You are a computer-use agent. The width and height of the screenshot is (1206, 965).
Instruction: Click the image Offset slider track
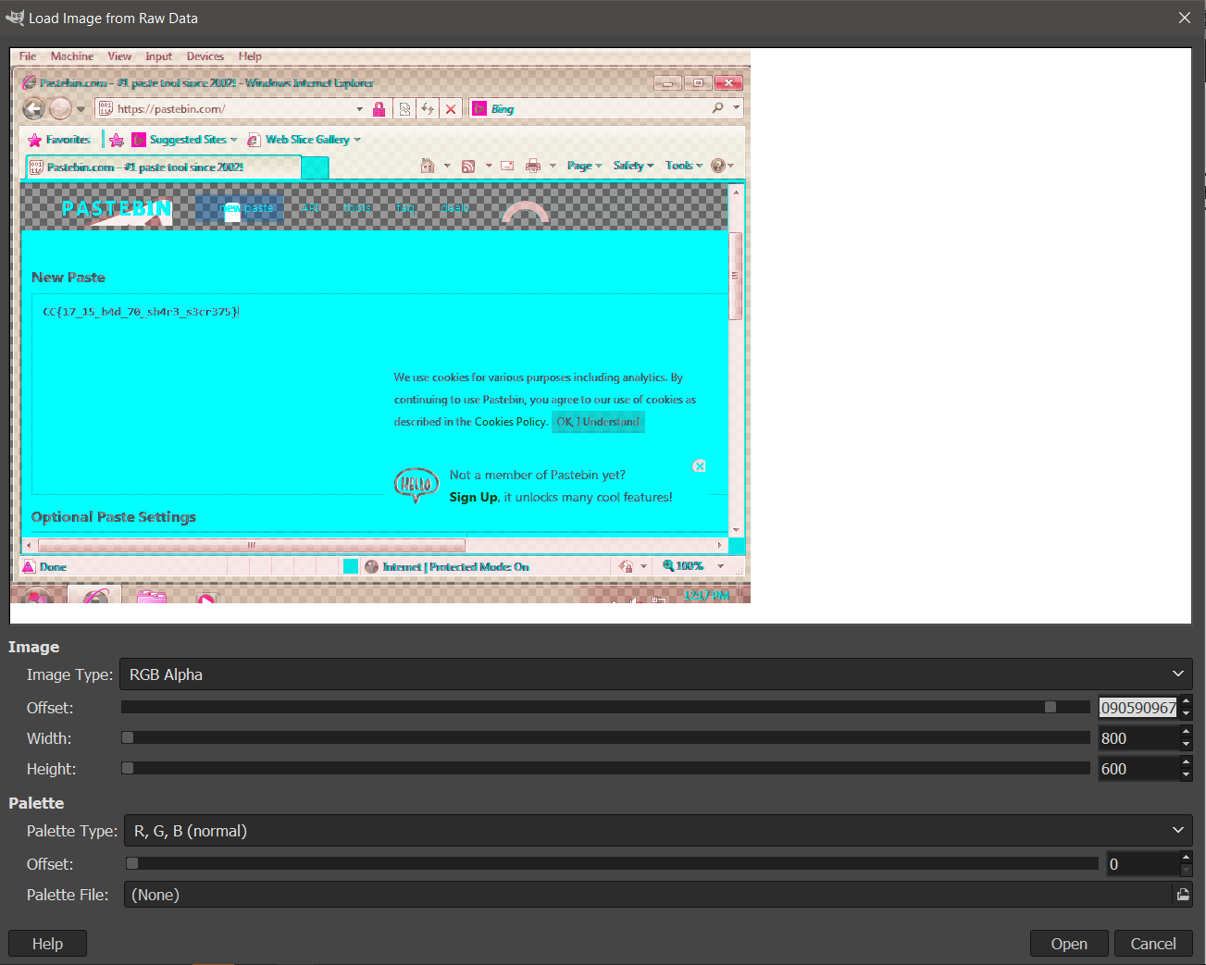(x=605, y=707)
